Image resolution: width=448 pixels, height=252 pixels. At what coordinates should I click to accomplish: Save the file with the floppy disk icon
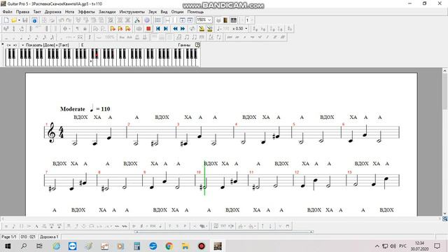(x=25, y=20)
